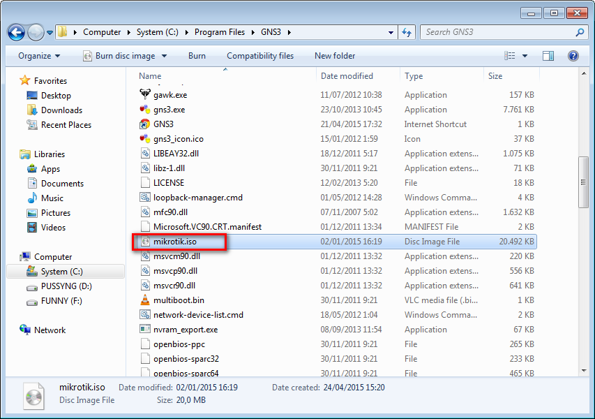Select System (C:) in the navigation pane
Screen dimensions: 595x419
coord(66,272)
